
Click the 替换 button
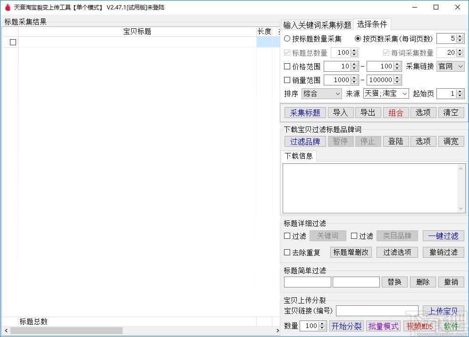point(394,282)
